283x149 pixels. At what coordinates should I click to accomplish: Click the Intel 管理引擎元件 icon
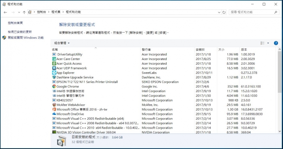click(x=54, y=96)
